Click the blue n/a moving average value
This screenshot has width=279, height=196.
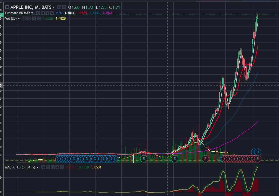pyautogui.click(x=59, y=13)
